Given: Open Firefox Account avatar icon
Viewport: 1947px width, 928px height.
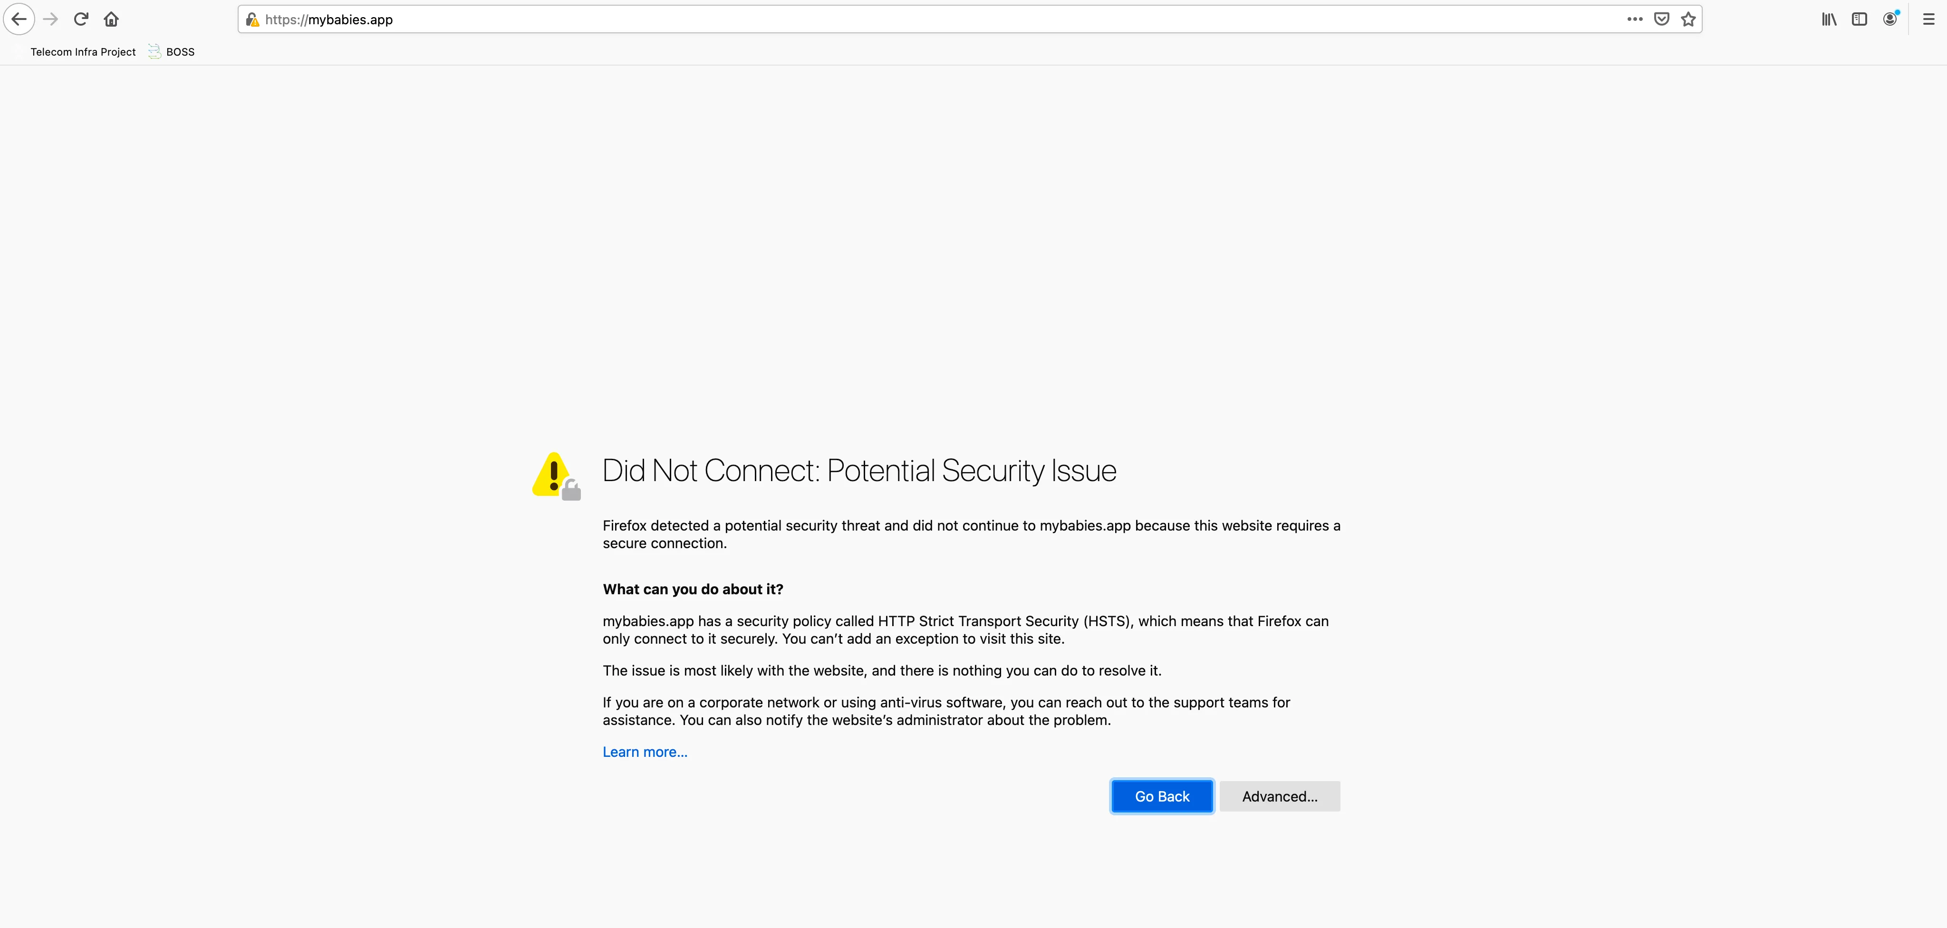Looking at the screenshot, I should pos(1890,19).
